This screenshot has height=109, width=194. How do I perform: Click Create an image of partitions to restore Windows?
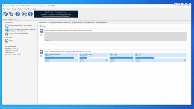[23, 30]
